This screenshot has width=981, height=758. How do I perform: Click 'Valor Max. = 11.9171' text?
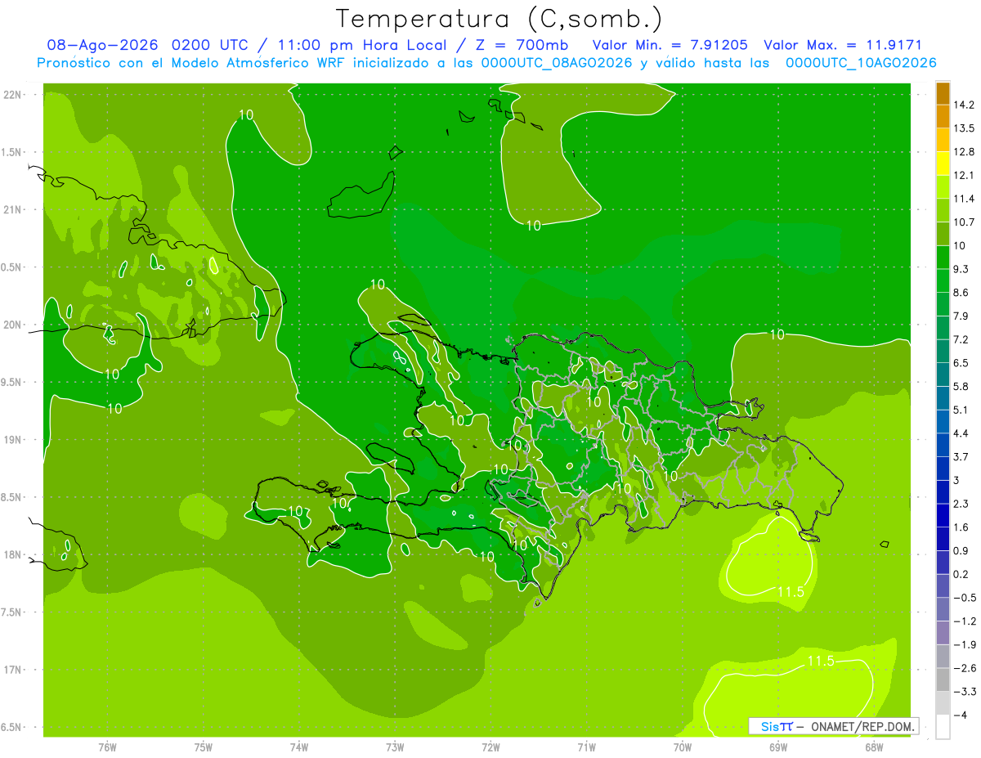(x=843, y=45)
